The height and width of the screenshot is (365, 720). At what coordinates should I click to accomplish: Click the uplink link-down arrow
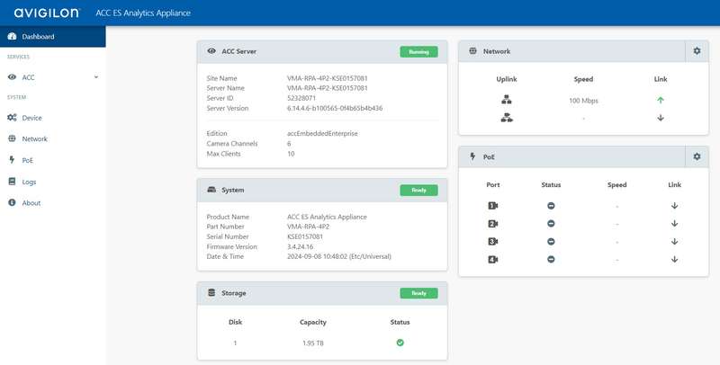(661, 118)
